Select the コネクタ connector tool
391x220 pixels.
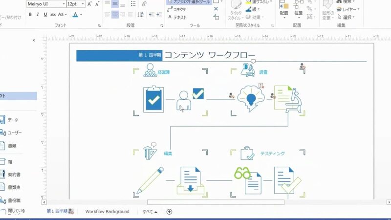pyautogui.click(x=176, y=9)
